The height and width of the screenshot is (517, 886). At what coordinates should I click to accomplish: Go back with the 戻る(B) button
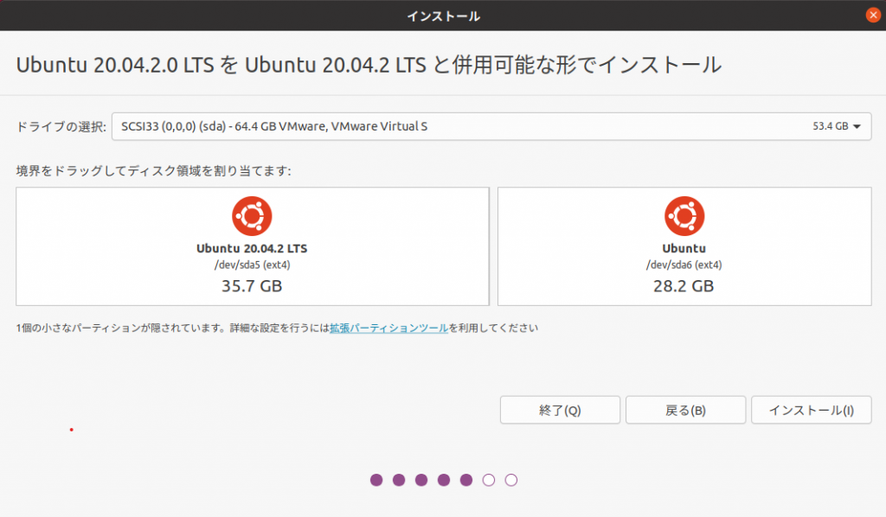(685, 411)
